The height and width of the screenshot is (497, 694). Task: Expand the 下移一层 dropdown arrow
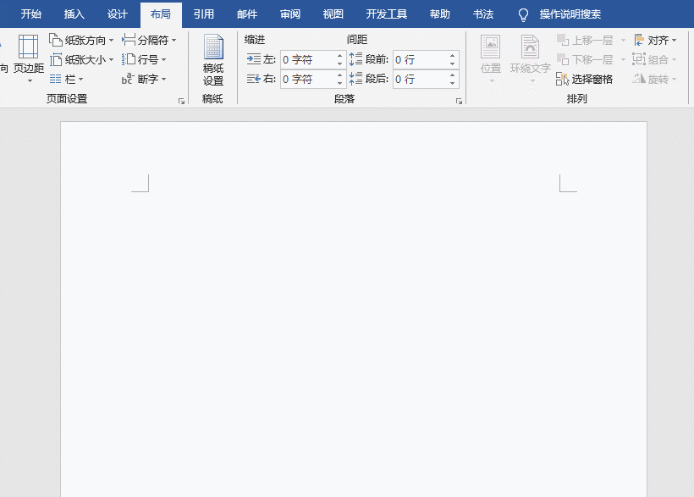pyautogui.click(x=623, y=59)
